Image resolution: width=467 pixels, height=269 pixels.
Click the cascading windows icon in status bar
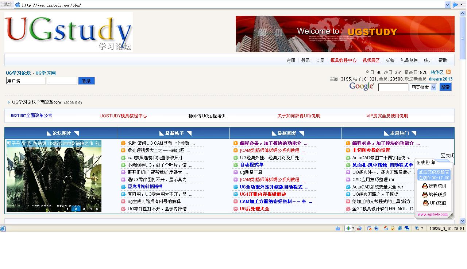[407, 229]
